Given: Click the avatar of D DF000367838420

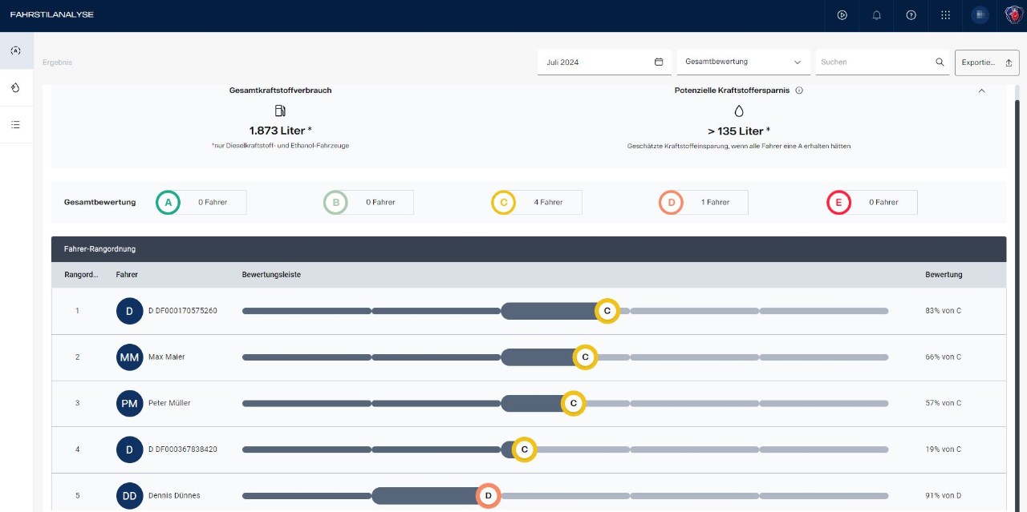Looking at the screenshot, I should pyautogui.click(x=129, y=450).
